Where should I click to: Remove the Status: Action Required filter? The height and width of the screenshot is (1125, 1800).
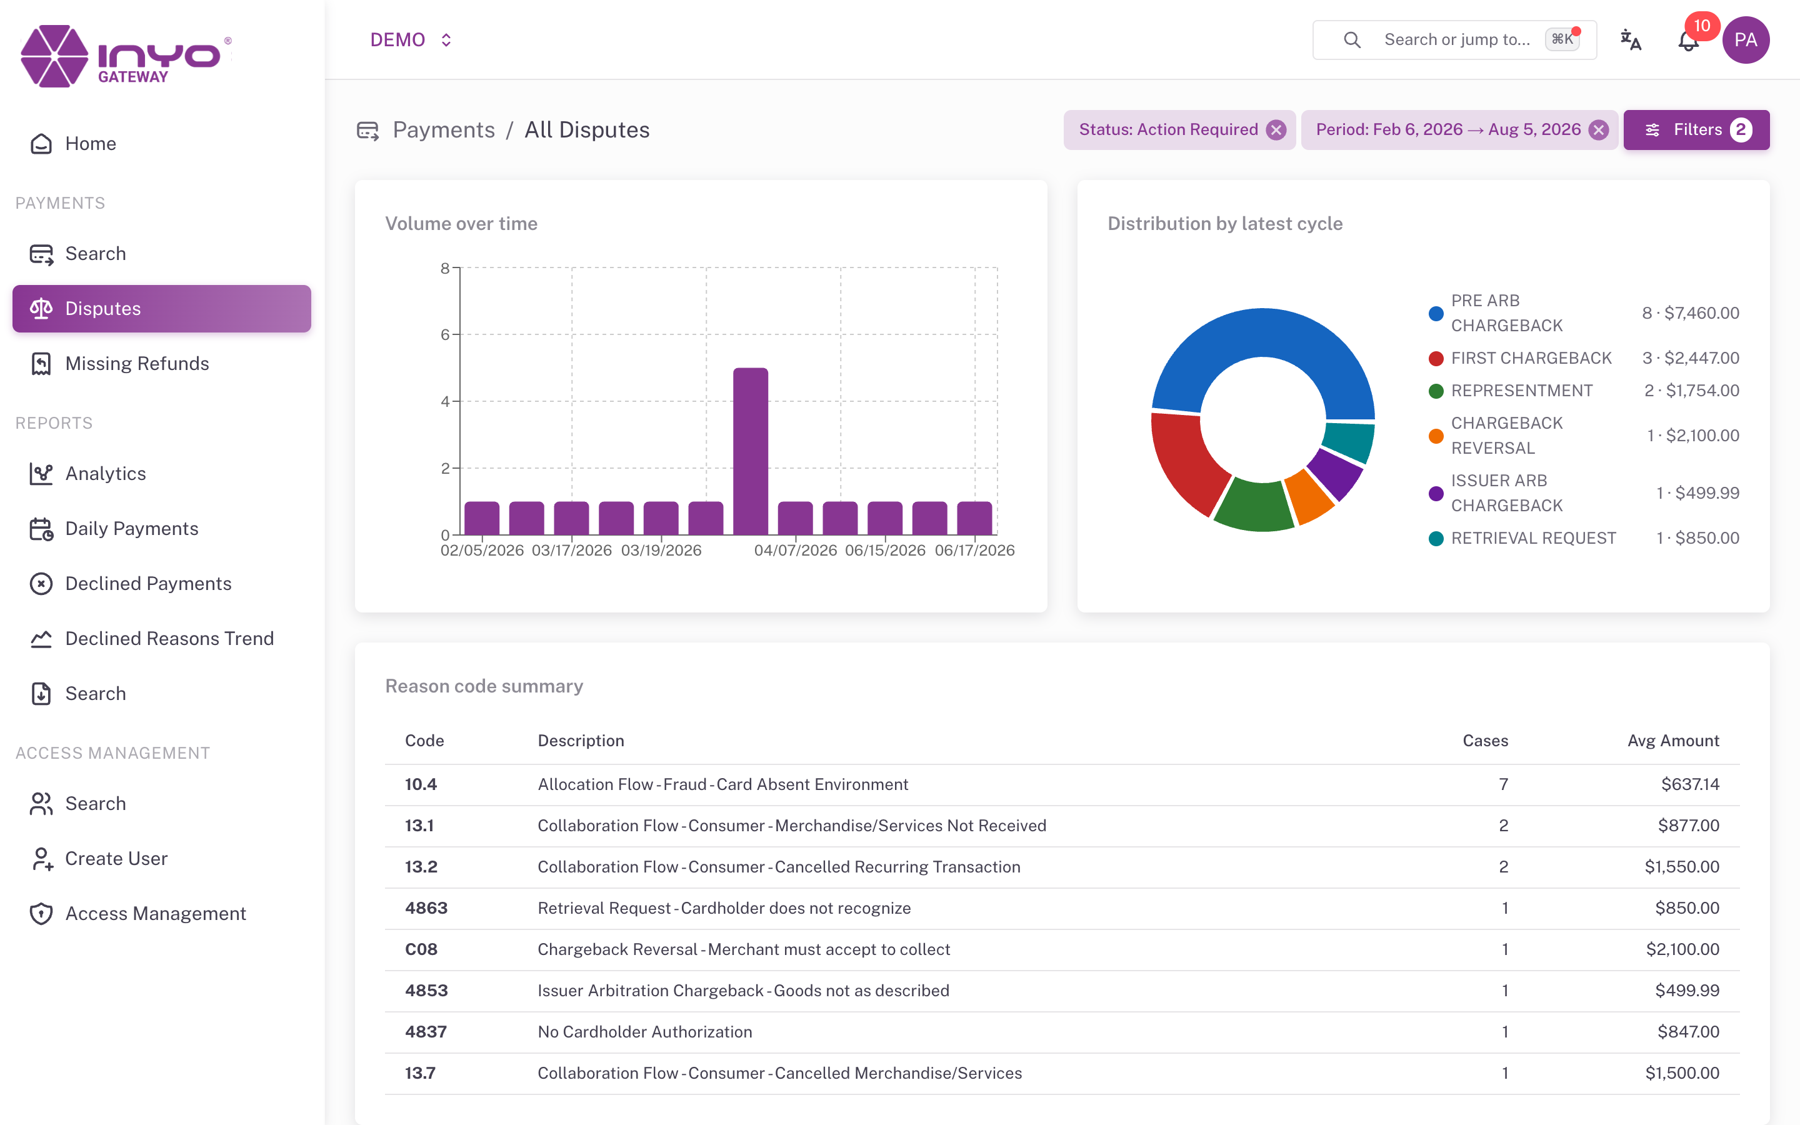(1276, 130)
